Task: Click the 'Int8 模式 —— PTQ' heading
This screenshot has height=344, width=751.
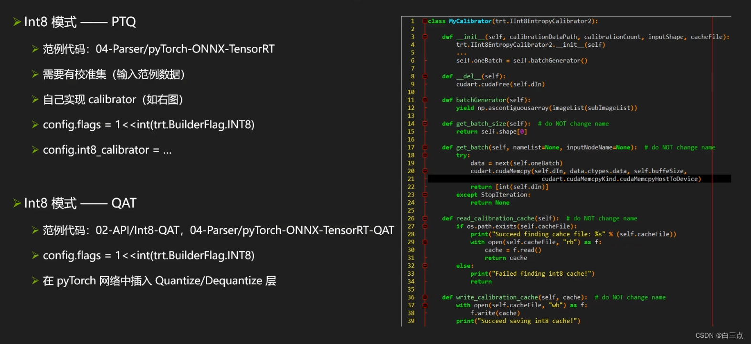Action: click(80, 22)
